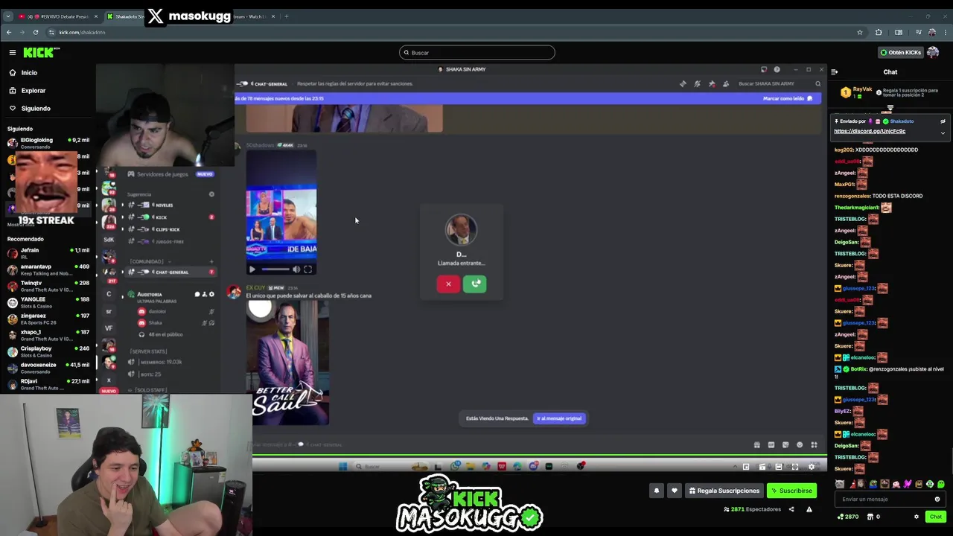Open Discord help question mark icon
The image size is (953, 536).
pyautogui.click(x=777, y=69)
